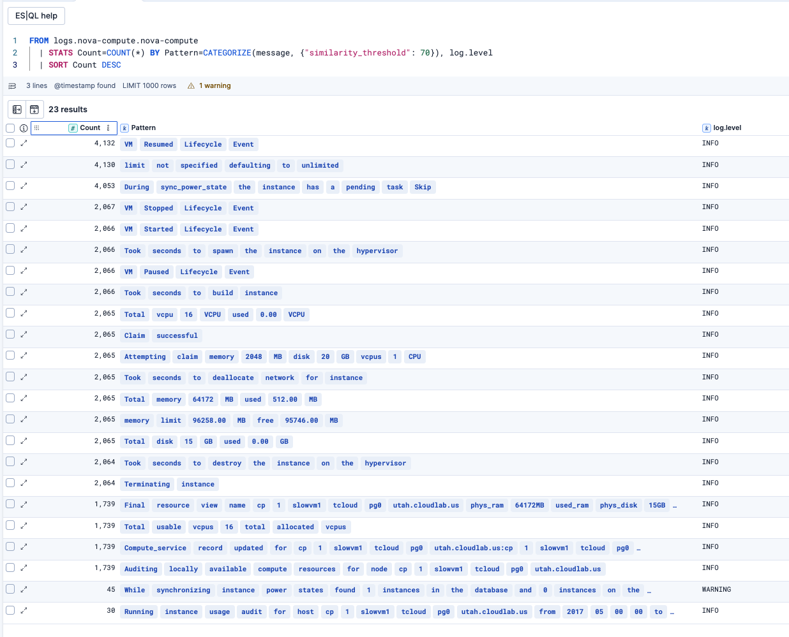789x637 pixels.
Task: Expand the Total memory 64172 MB row
Action: (x=24, y=398)
